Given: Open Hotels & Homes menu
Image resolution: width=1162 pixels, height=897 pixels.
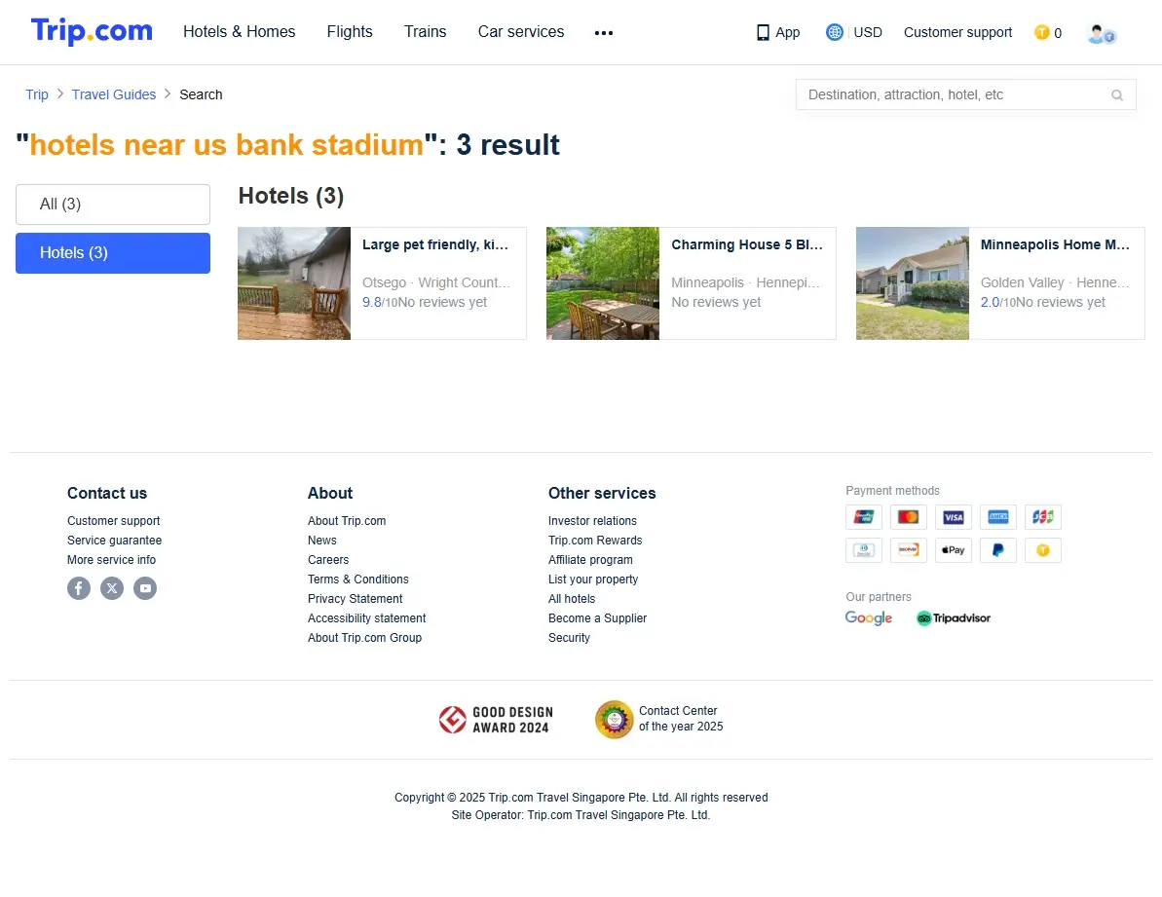Looking at the screenshot, I should point(239,32).
